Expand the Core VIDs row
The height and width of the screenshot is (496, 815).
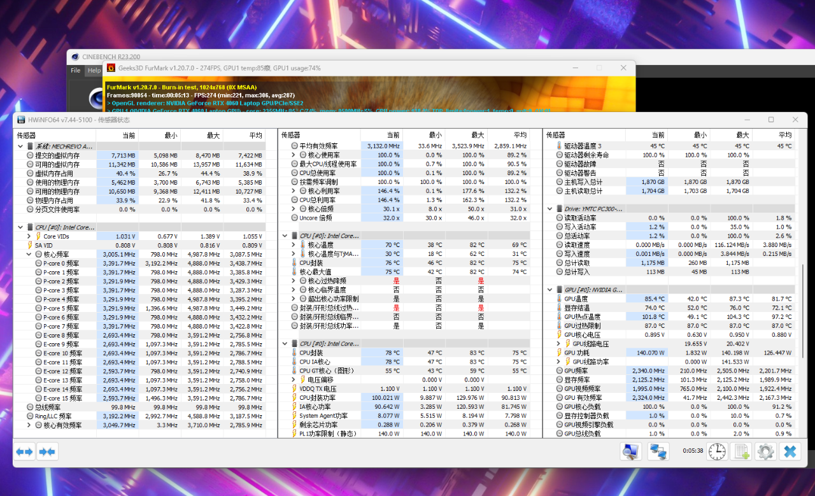click(29, 236)
